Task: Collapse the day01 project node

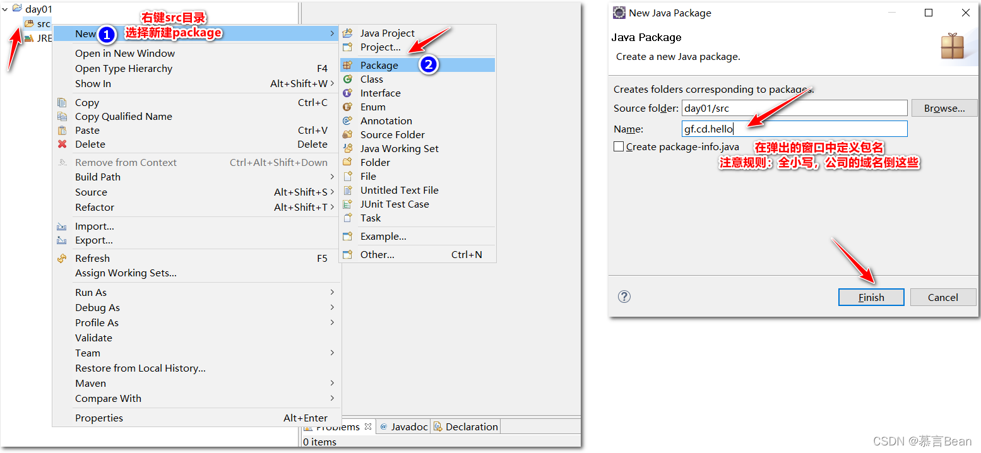Action: 6,9
